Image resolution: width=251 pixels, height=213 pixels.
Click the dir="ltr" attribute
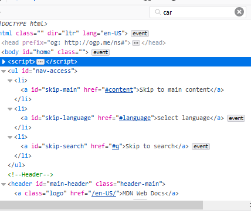(x=63, y=34)
